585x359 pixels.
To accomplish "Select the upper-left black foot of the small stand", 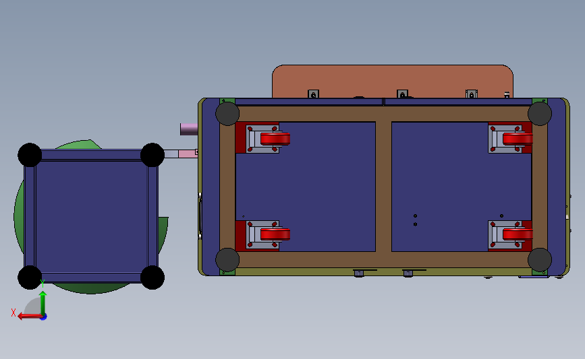I will pos(30,154).
